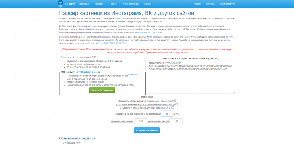Viewport: 294px width, 145px height.
Task: Click the PROzavr logo icon
Action: (61, 4)
